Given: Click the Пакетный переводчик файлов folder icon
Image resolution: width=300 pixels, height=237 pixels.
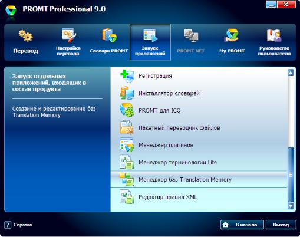Looking at the screenshot, I should click(127, 128).
